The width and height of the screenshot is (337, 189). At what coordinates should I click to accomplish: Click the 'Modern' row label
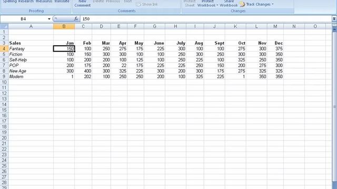coord(31,77)
